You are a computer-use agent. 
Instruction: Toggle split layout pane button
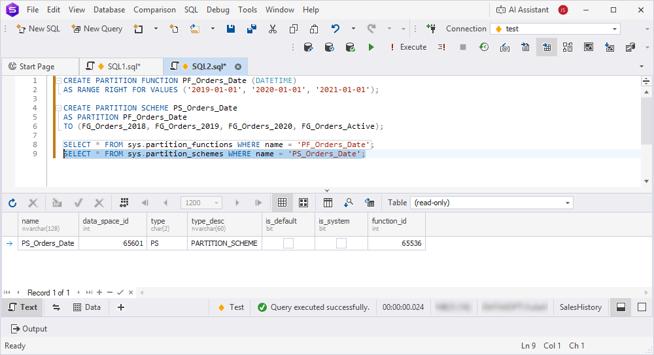coord(621,307)
